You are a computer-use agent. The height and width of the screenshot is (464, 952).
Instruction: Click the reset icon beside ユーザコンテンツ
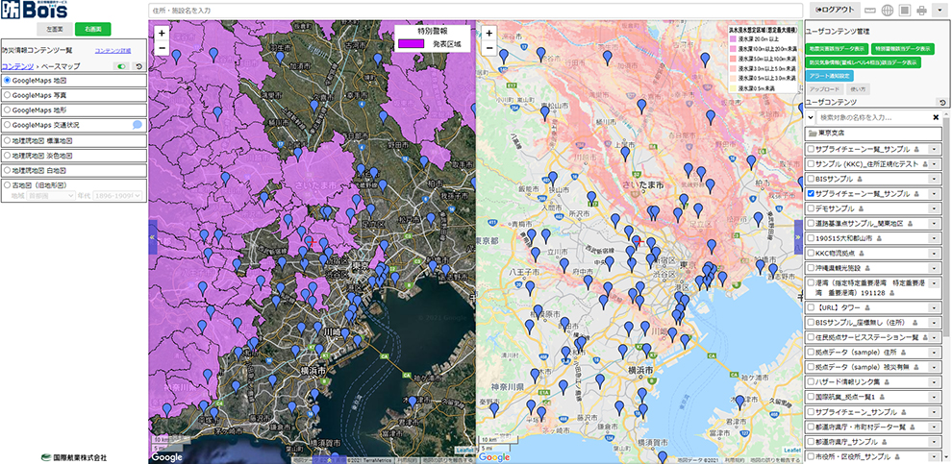(x=942, y=103)
